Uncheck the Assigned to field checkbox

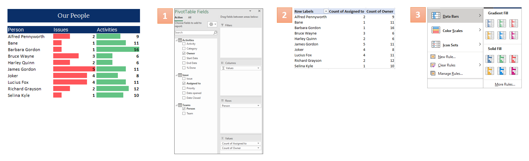[184, 83]
